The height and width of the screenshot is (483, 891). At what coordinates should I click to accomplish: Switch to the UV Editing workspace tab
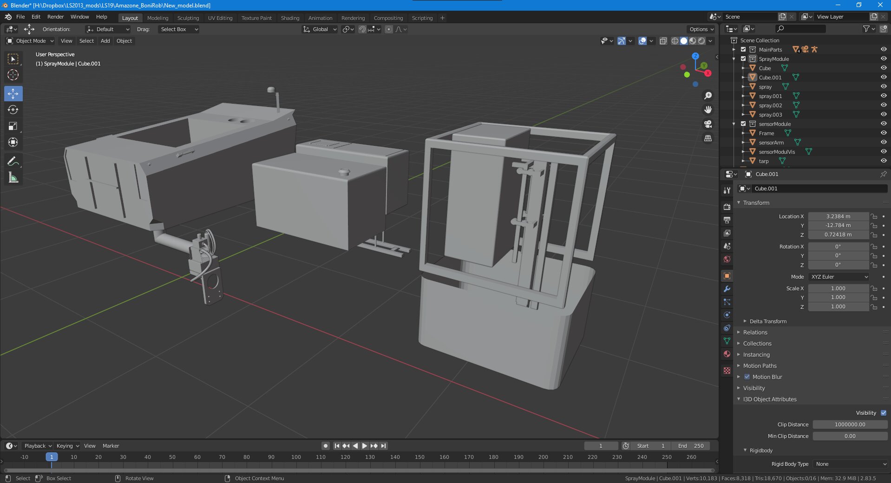coord(220,18)
